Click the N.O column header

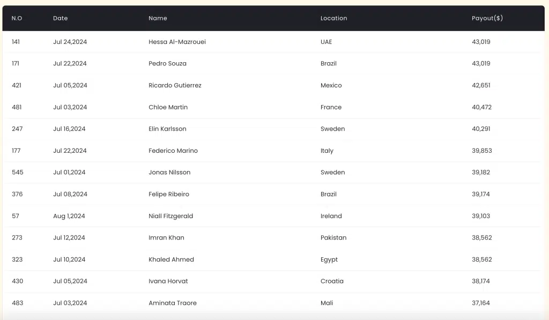click(17, 18)
